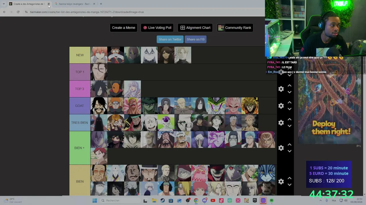The width and height of the screenshot is (366, 205).
Task: Select the TRES BIEN tier label
Action: [x=80, y=122]
